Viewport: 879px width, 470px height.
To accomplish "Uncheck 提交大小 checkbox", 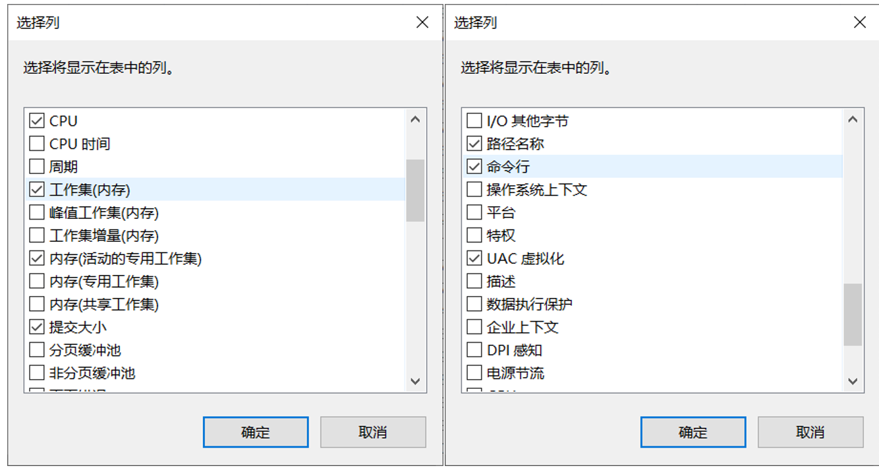I will pos(37,327).
